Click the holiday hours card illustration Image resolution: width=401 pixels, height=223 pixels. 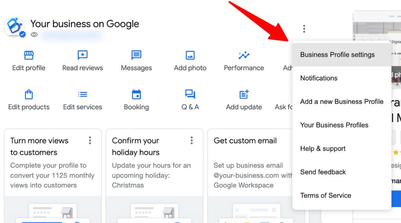pos(154,210)
